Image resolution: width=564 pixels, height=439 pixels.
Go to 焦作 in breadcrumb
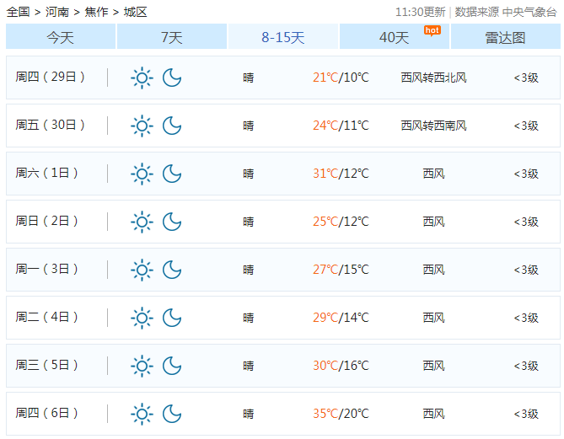(x=96, y=12)
